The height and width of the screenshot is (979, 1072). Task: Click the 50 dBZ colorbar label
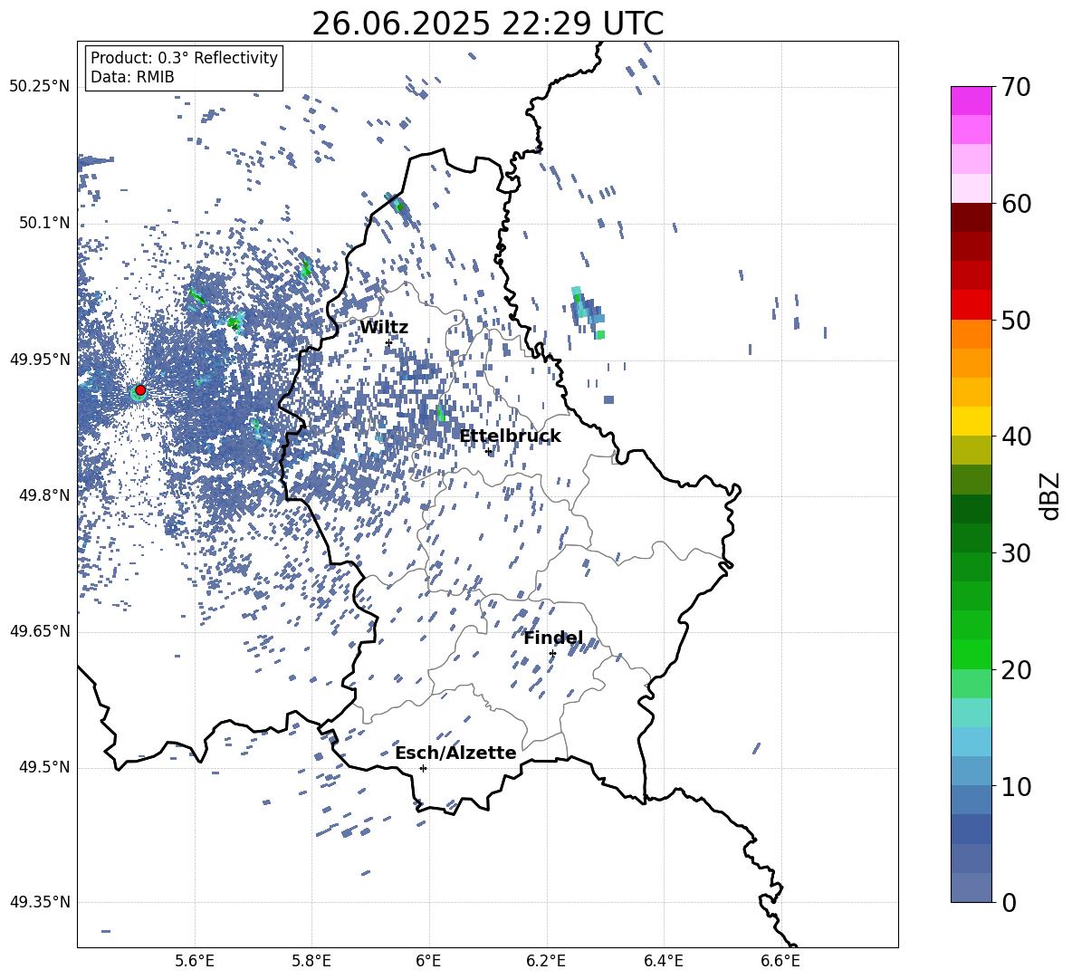coord(1015,320)
